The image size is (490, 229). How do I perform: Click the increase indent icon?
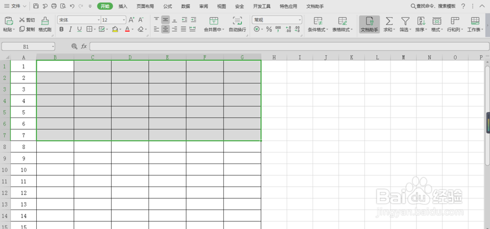(x=194, y=20)
